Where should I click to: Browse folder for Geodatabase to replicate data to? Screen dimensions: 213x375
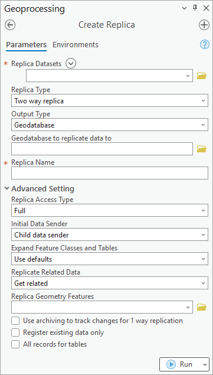tap(202, 149)
